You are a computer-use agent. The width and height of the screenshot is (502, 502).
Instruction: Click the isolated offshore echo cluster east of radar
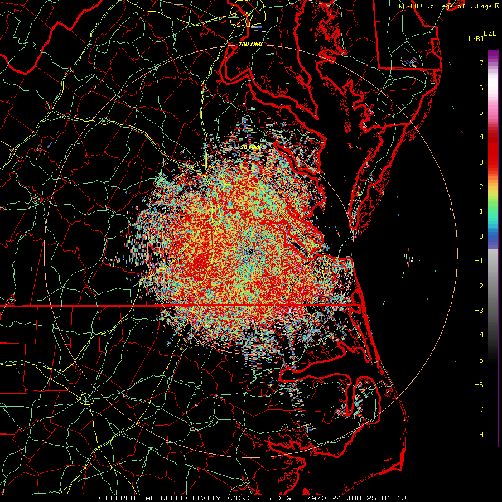[412, 257]
